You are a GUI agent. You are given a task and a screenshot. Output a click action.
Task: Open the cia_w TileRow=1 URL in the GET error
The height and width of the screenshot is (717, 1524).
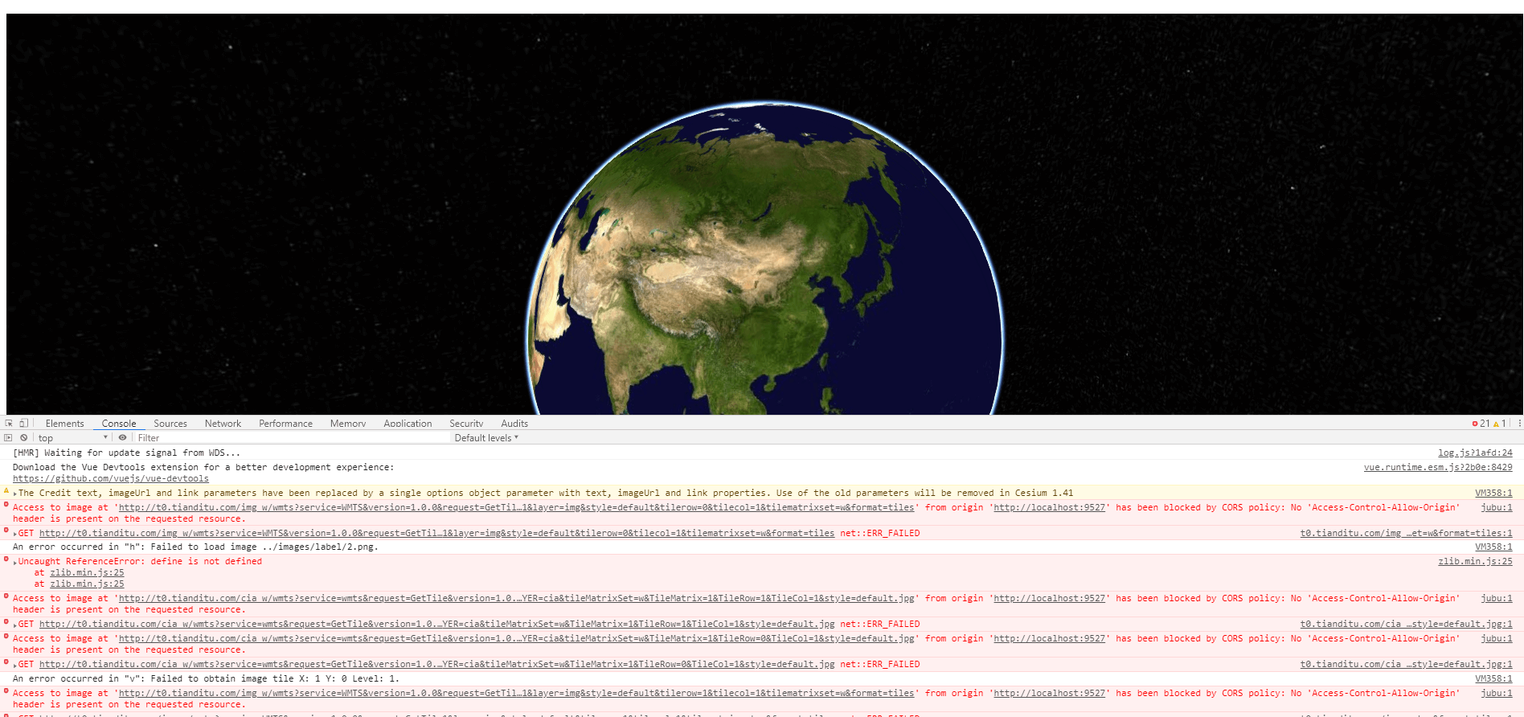tap(436, 625)
